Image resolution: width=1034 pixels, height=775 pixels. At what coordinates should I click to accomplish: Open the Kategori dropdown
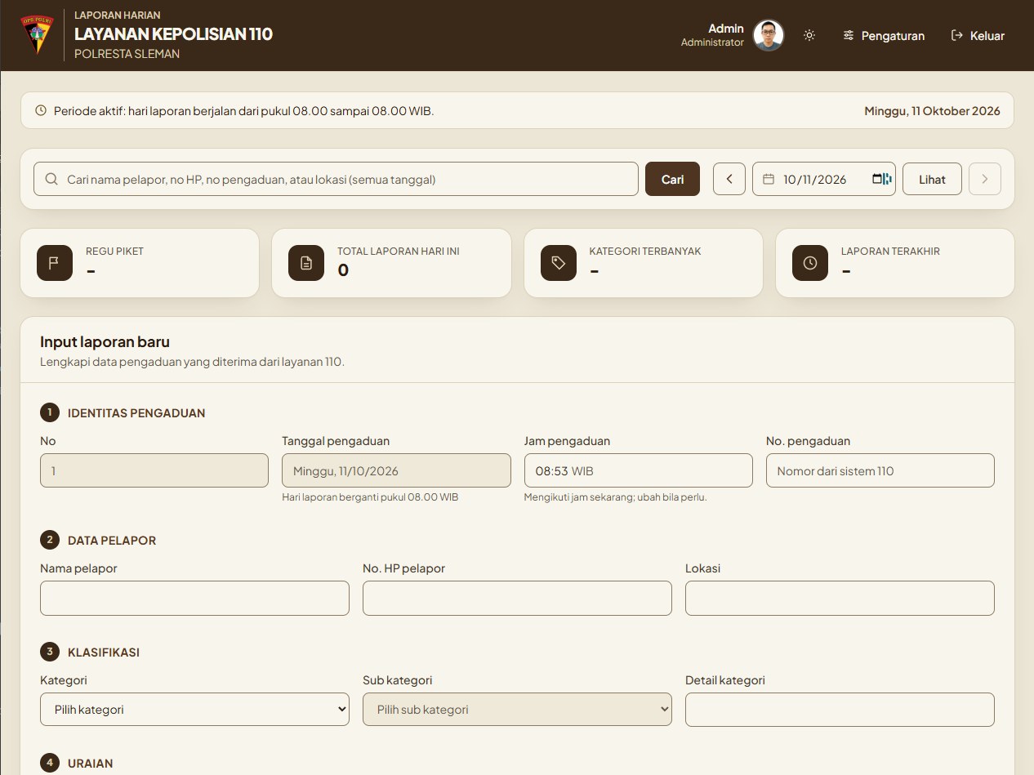tap(194, 710)
